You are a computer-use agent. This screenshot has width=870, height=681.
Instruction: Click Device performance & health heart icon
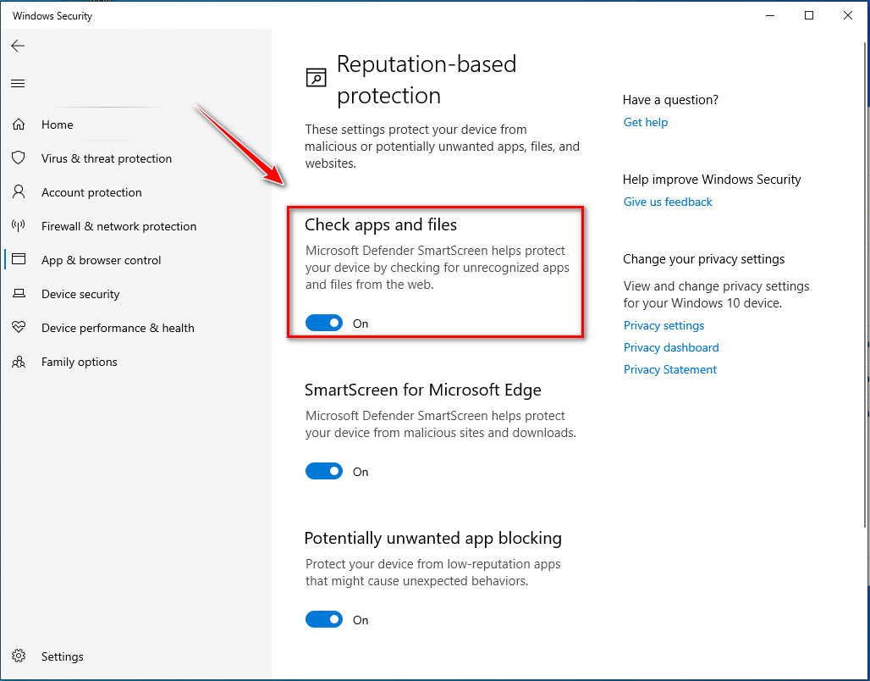pyautogui.click(x=19, y=328)
